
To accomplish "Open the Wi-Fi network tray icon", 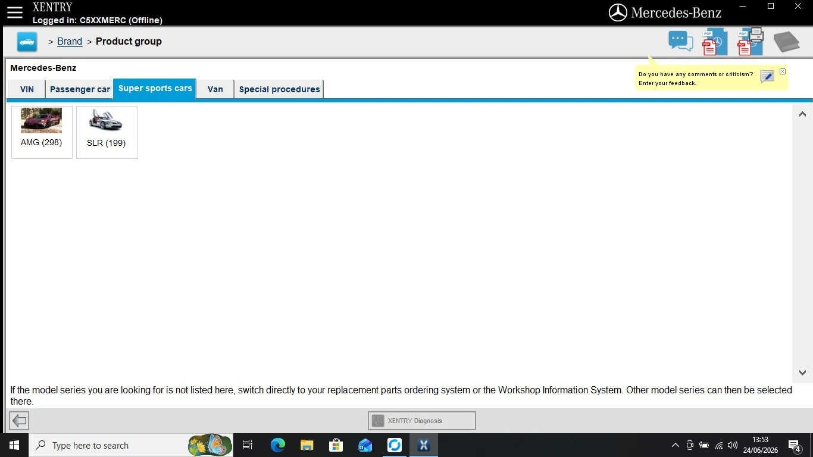I will point(719,445).
